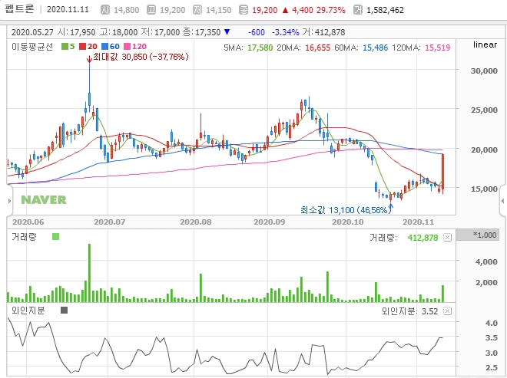Expand chart using right edge arrow
The image size is (507, 378).
(x=502, y=201)
